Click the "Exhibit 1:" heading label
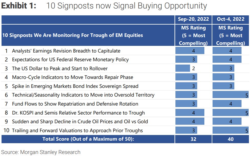 [x=19, y=6]
